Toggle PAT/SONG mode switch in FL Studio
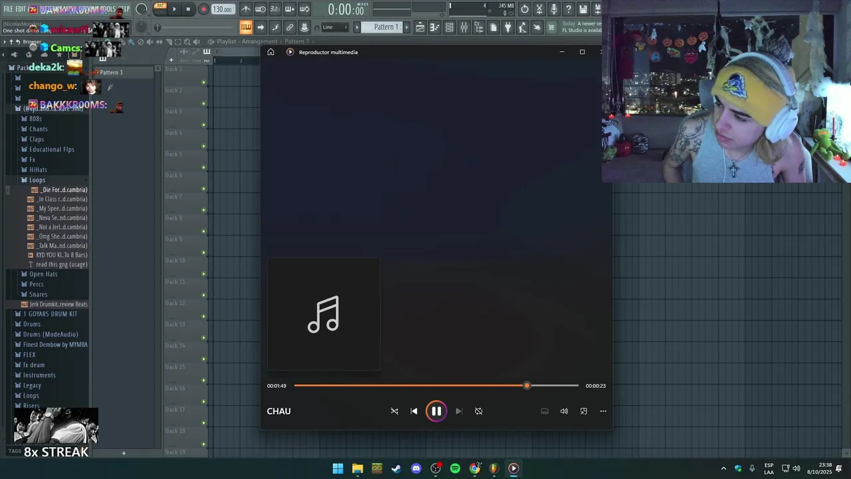Viewport: 851px width, 479px height. tap(160, 9)
